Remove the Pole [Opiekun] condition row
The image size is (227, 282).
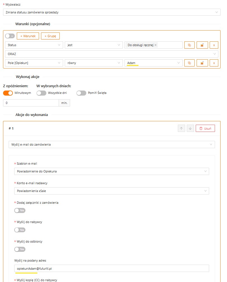point(214,63)
